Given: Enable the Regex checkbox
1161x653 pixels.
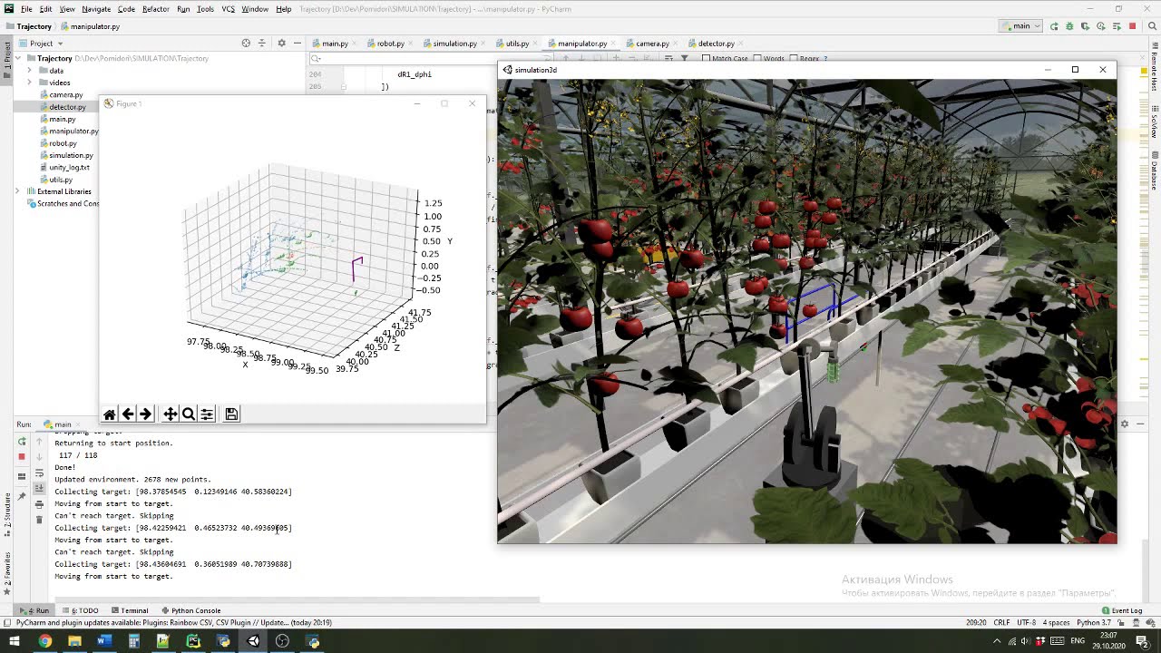Looking at the screenshot, I should 794,59.
